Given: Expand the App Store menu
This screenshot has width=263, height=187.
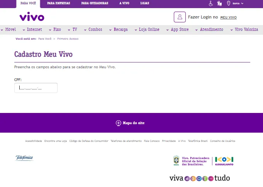Looking at the screenshot, I should pos(178,30).
